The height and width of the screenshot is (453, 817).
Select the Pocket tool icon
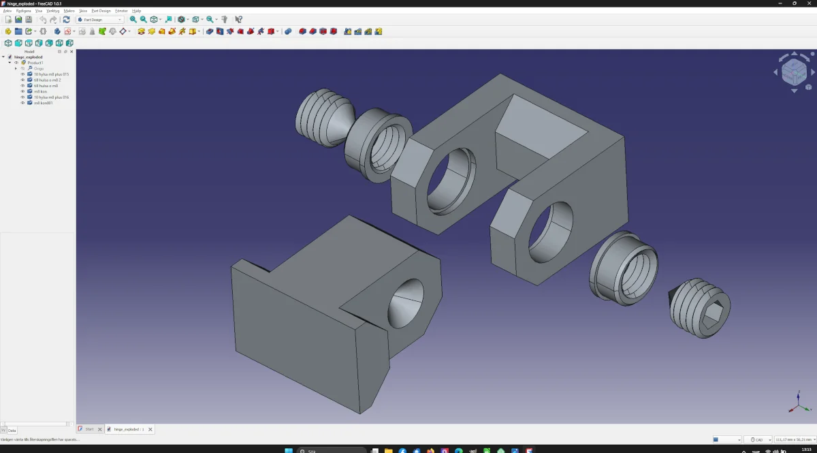tap(210, 31)
